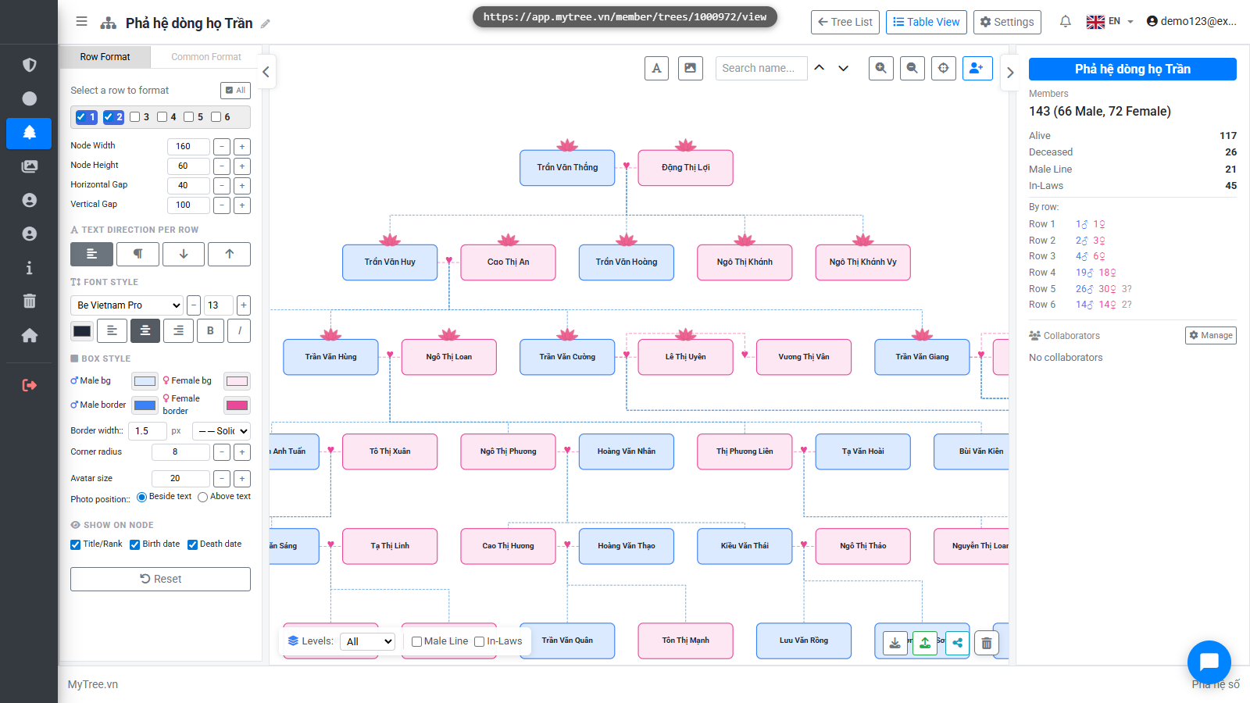Toggle bold font style
The image size is (1250, 703).
[210, 330]
